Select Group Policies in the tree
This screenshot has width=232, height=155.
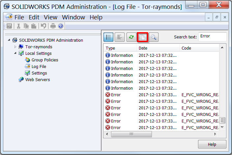coord(45,60)
